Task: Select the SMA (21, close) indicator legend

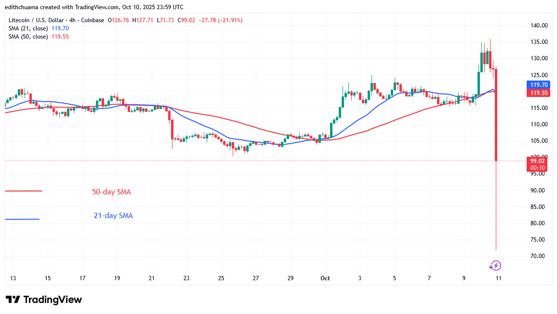Action: (x=28, y=28)
